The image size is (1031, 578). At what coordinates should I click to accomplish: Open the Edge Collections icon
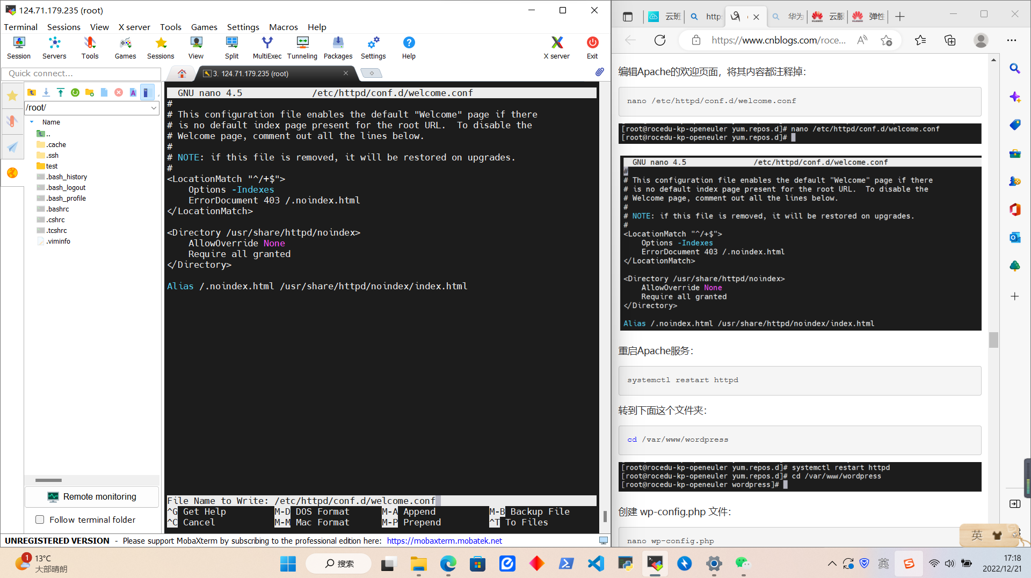[950, 40]
